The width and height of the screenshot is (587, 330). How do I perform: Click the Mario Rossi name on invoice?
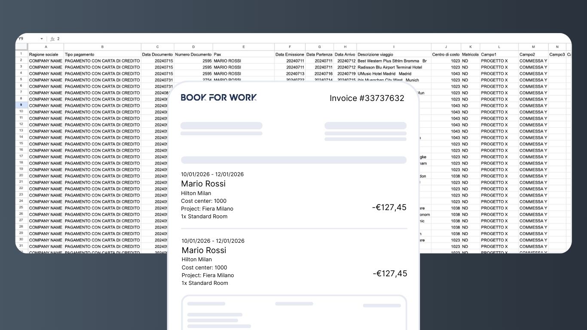pyautogui.click(x=204, y=183)
